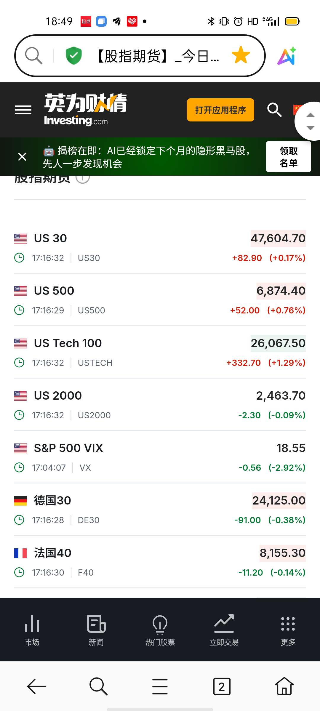
Task: Tap the green security shield icon
Action: (73, 55)
